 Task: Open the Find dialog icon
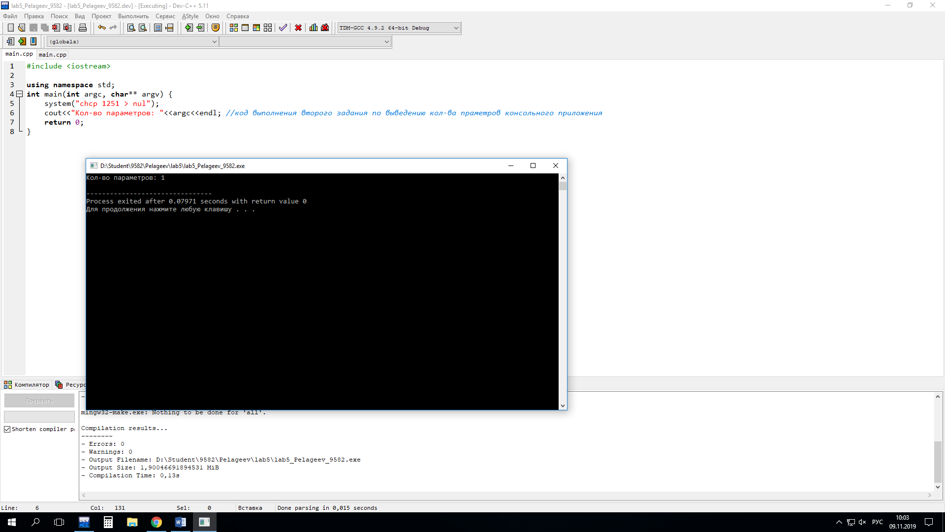(x=131, y=28)
